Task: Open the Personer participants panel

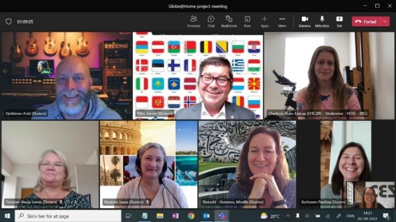Action: point(193,22)
